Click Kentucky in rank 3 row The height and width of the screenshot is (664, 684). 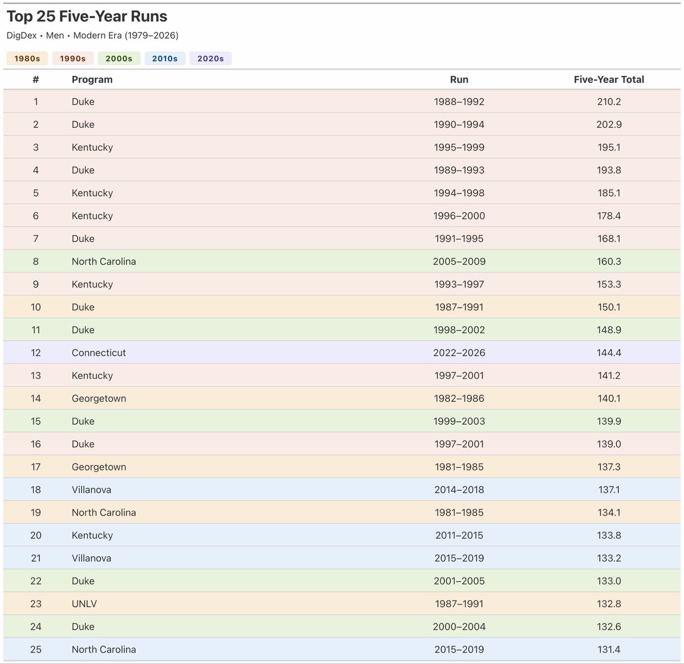92,147
